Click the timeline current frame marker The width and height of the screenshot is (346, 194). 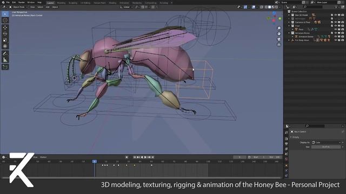95,162
